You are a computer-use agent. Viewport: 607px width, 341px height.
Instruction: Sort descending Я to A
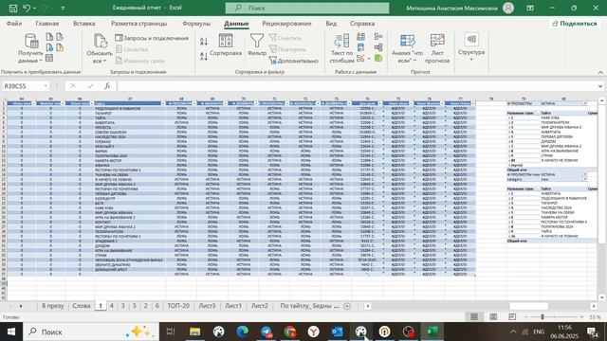click(x=204, y=57)
